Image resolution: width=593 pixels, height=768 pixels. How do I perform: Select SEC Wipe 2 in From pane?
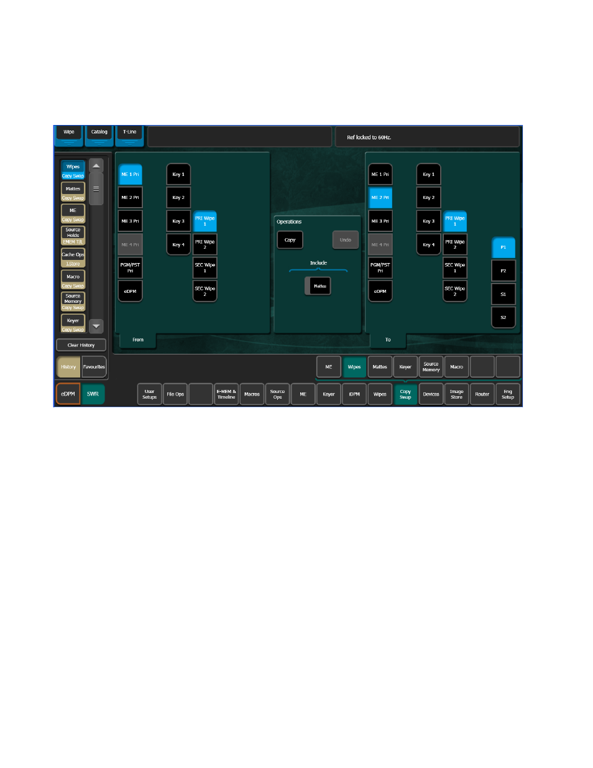point(205,292)
